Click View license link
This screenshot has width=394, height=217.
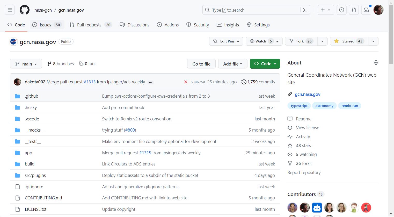(303, 128)
